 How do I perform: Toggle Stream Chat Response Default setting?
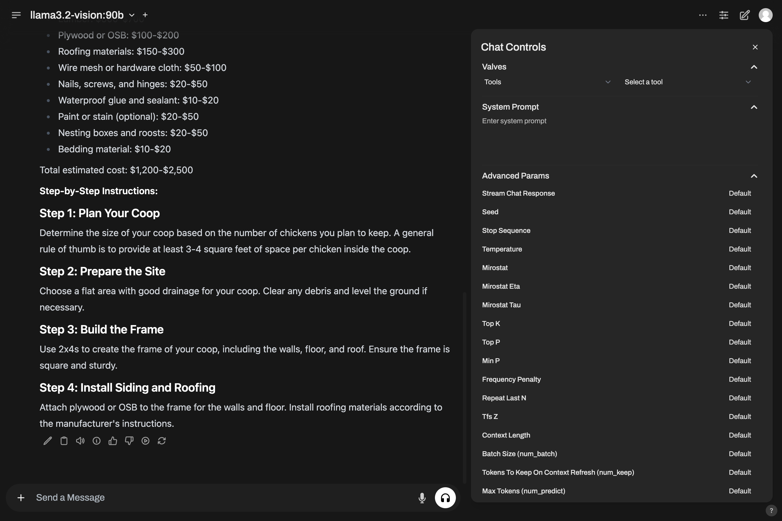740,193
